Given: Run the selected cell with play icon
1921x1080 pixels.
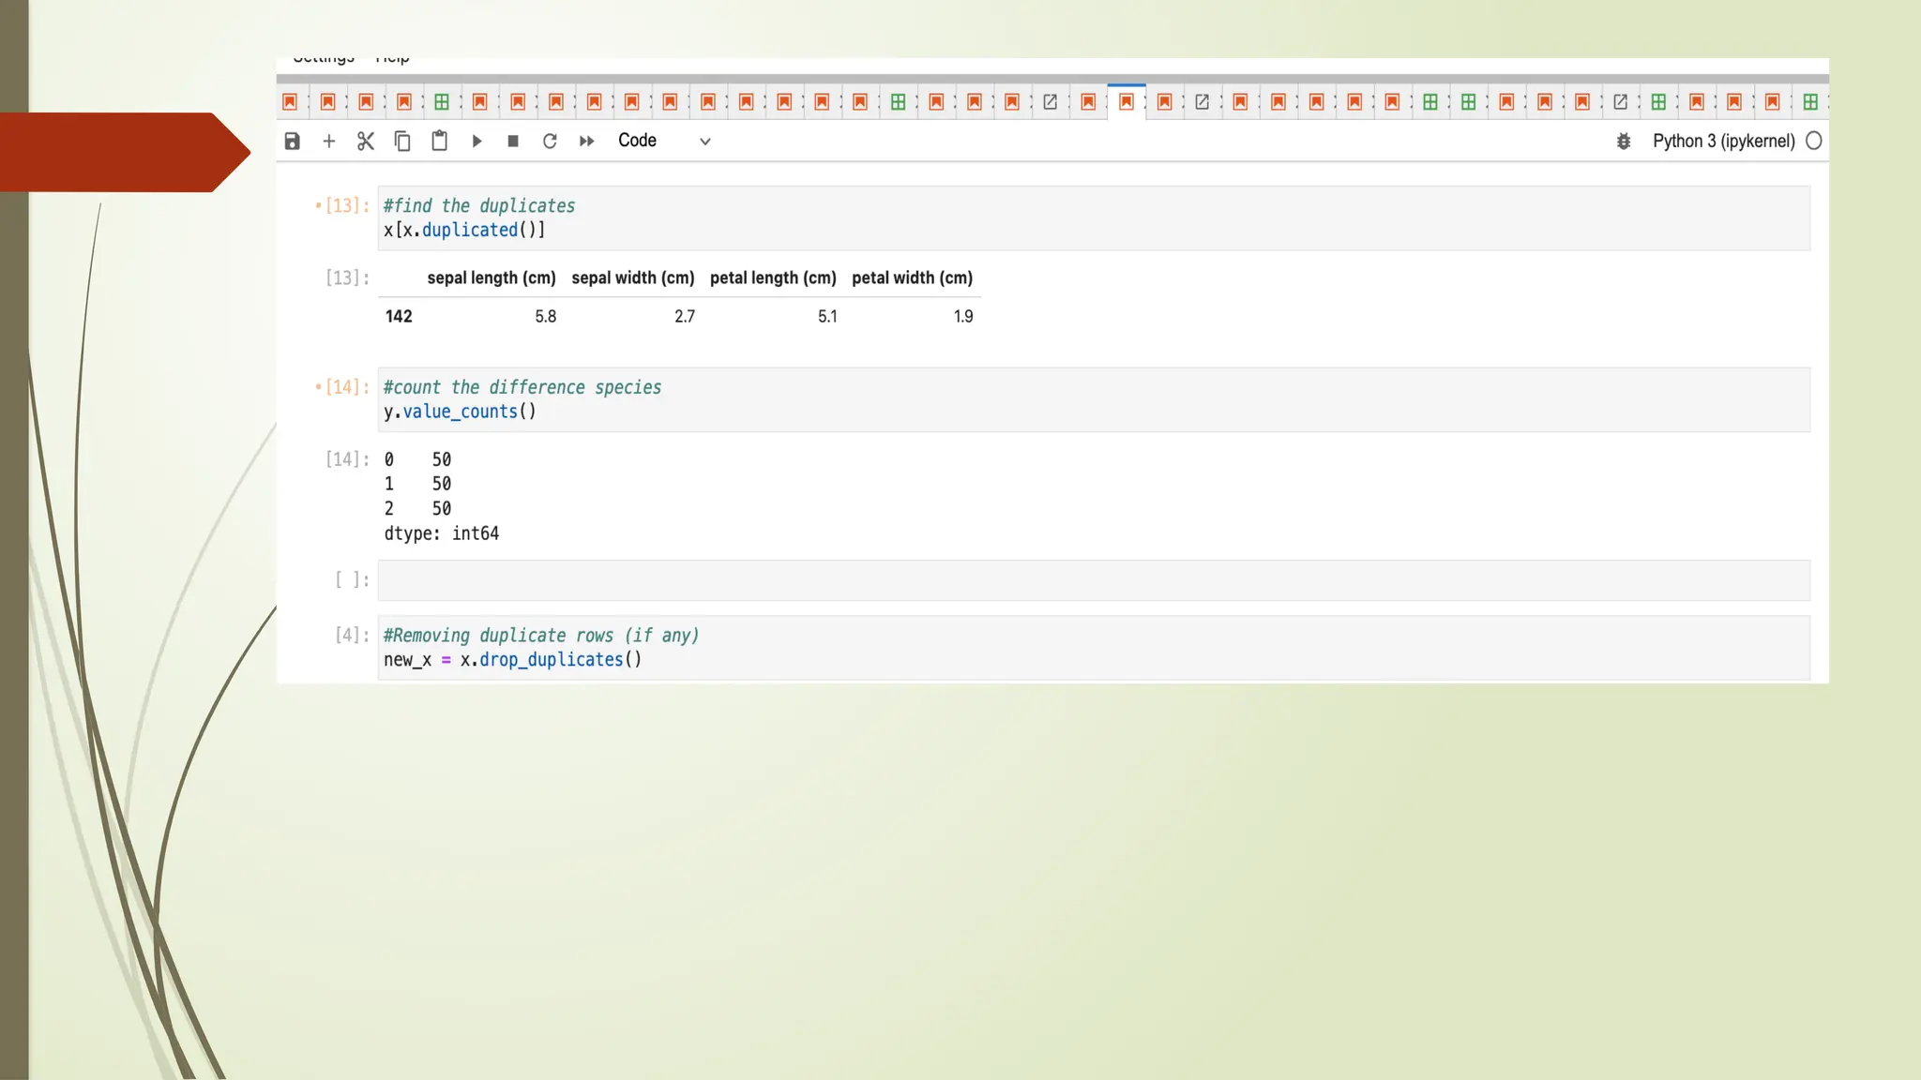Looking at the screenshot, I should pyautogui.click(x=476, y=141).
